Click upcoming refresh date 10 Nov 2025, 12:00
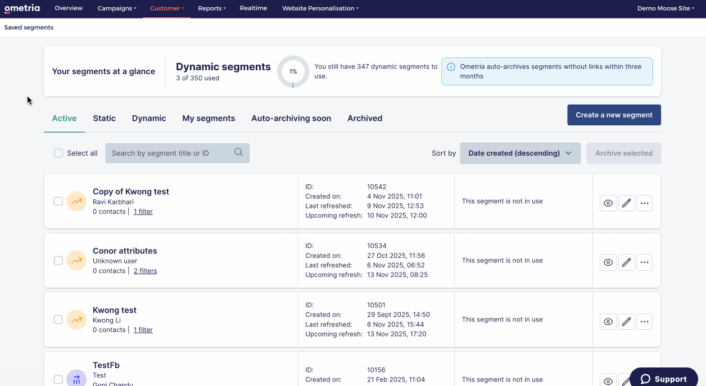This screenshot has height=386, width=706. point(397,216)
